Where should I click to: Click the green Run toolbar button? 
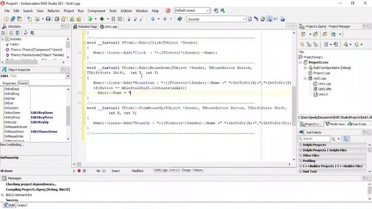click(90, 19)
